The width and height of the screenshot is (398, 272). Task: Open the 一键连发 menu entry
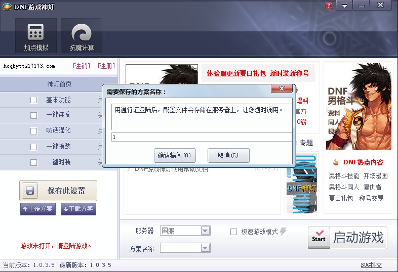(58, 115)
